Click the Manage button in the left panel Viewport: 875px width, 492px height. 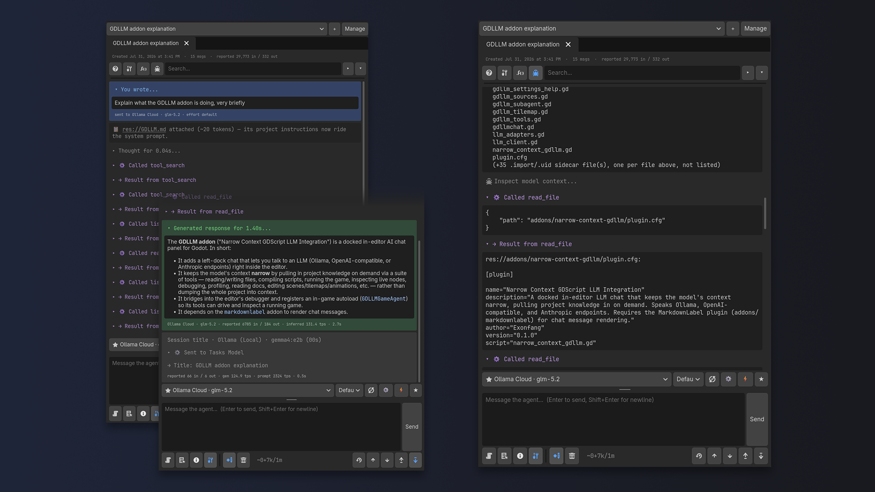355,29
